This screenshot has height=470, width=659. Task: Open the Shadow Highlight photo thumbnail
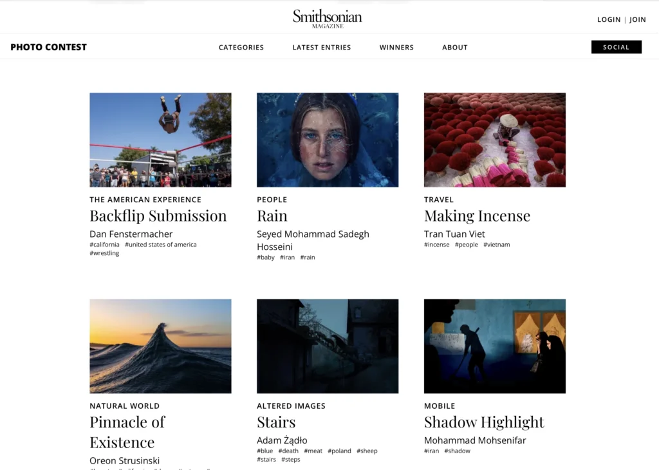(x=495, y=346)
